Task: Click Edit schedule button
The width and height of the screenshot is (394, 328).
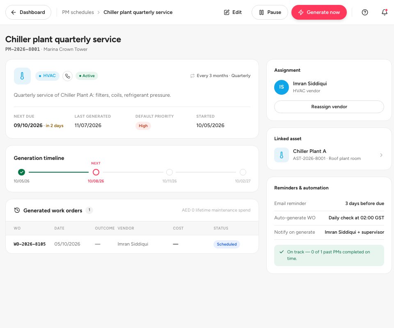Action: tap(233, 12)
